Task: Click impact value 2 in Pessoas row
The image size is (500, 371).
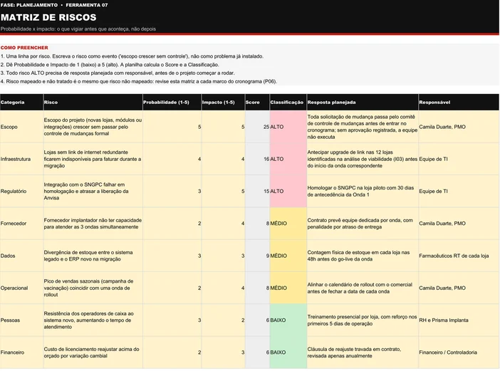Action: [243, 320]
